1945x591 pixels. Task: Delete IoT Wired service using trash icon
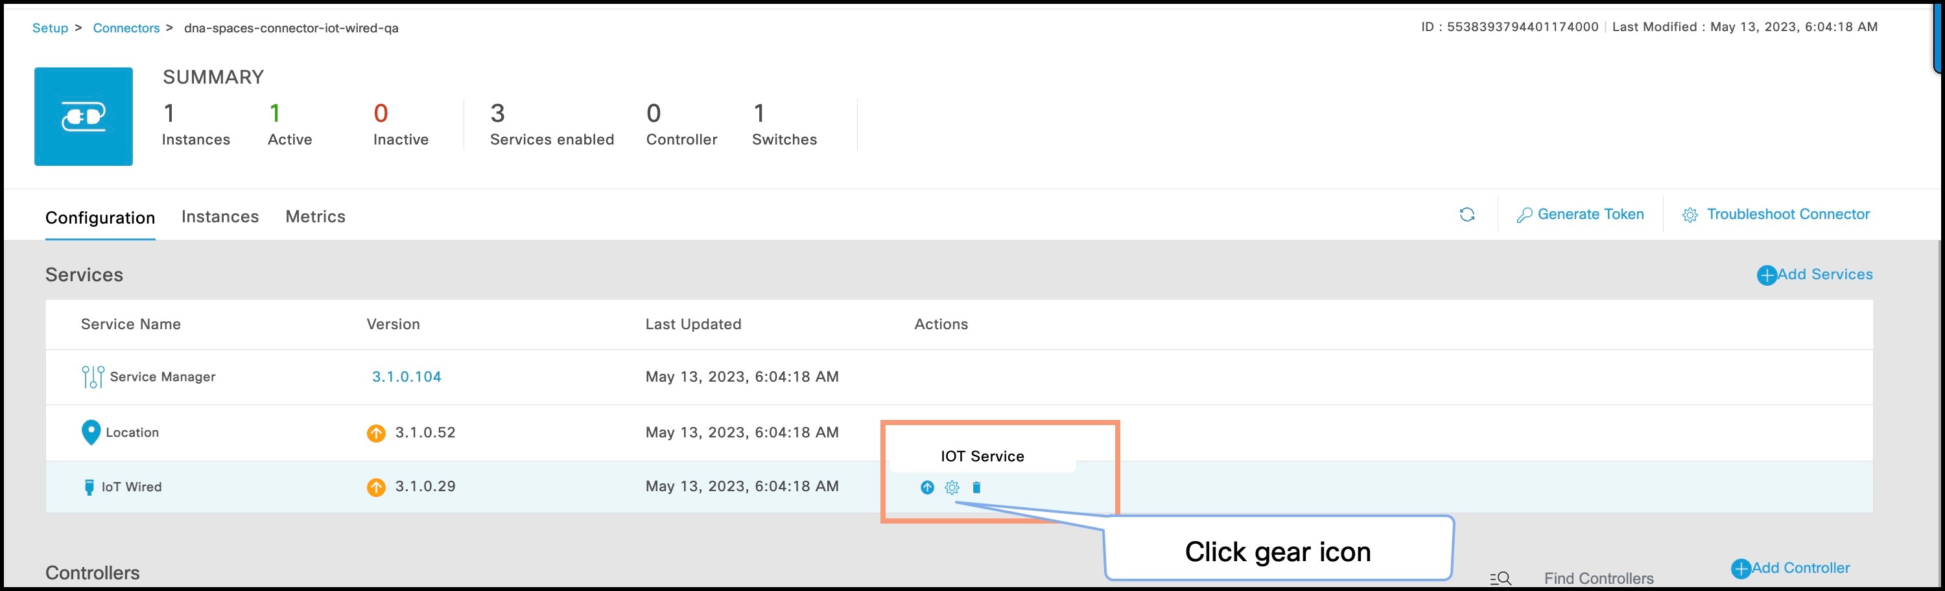pyautogui.click(x=977, y=487)
